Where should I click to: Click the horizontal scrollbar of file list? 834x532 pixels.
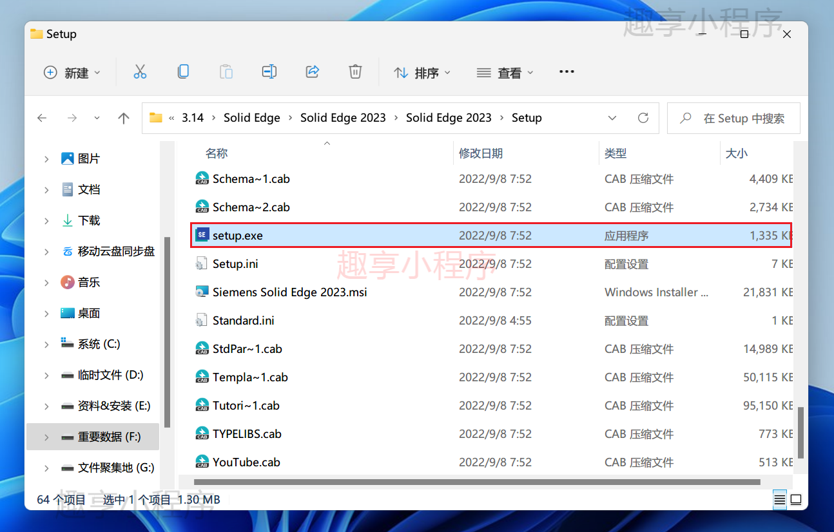477,481
